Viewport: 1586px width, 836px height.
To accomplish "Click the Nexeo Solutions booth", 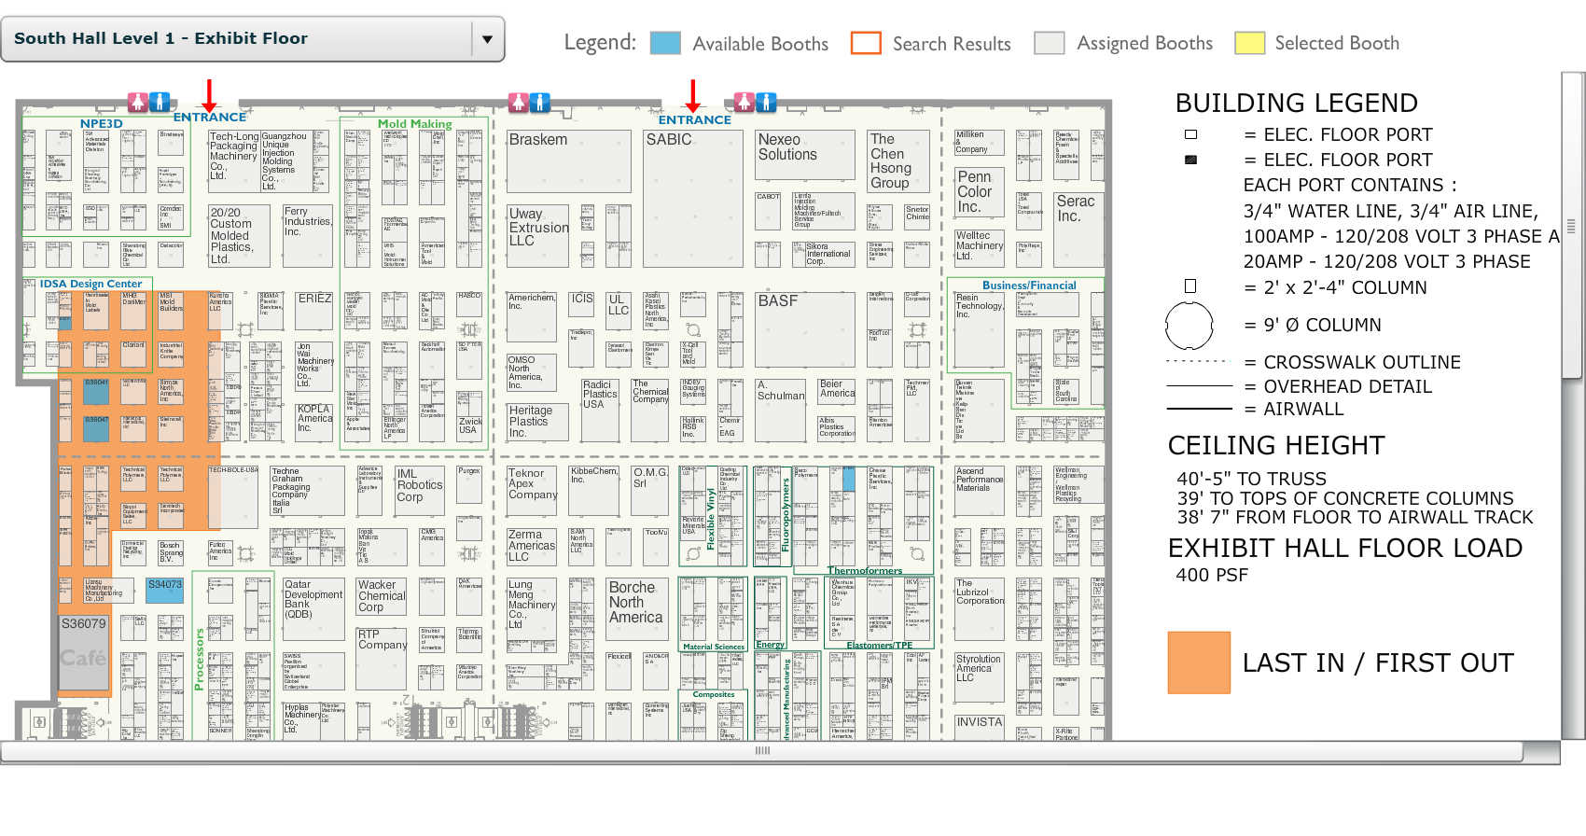I will (x=804, y=155).
